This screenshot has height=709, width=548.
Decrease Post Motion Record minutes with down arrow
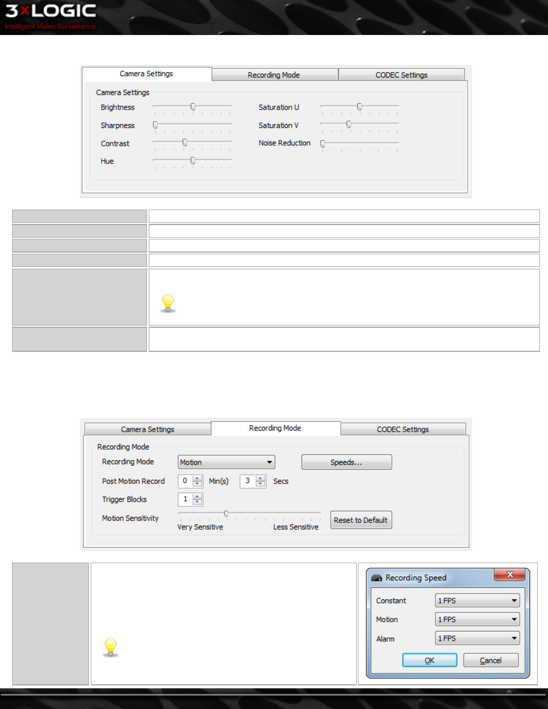[198, 484]
